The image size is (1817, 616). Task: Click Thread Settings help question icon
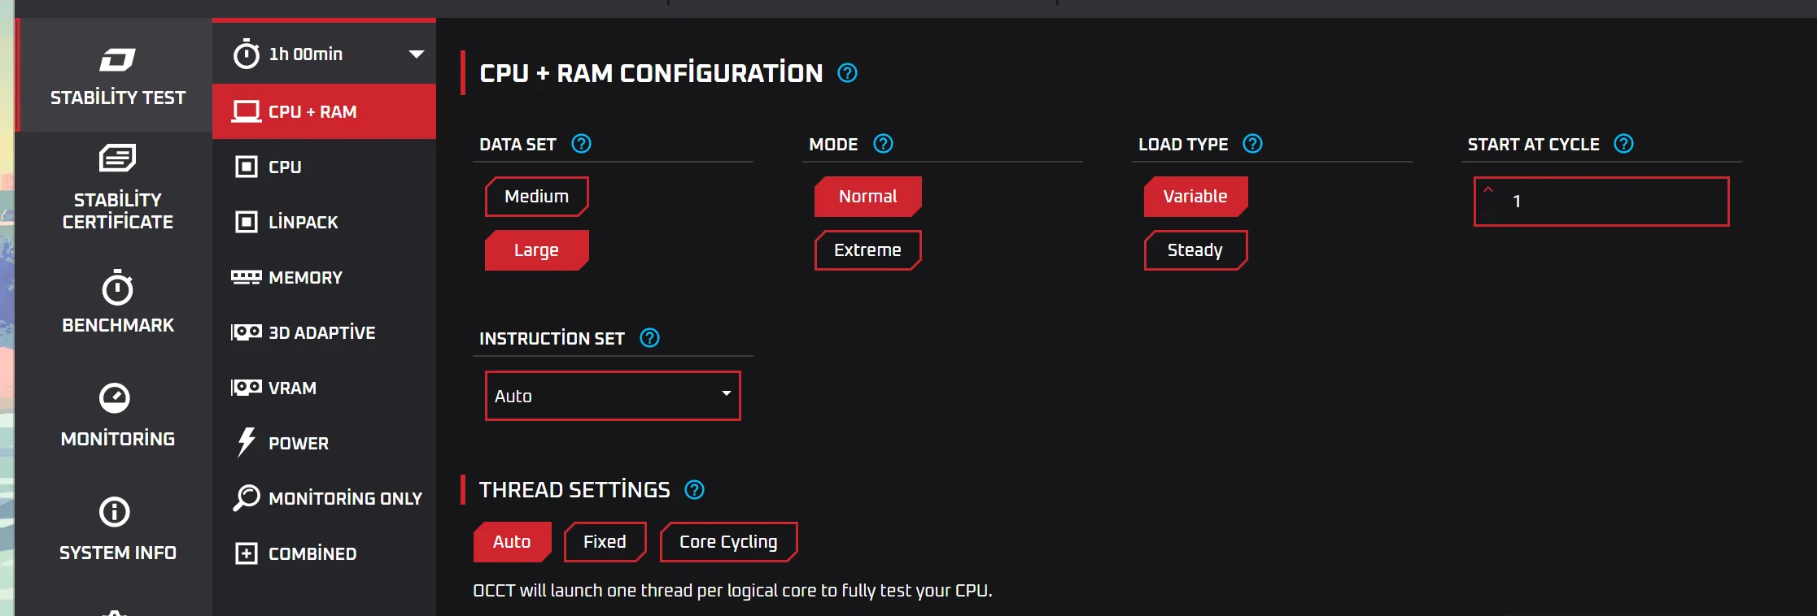tap(694, 490)
